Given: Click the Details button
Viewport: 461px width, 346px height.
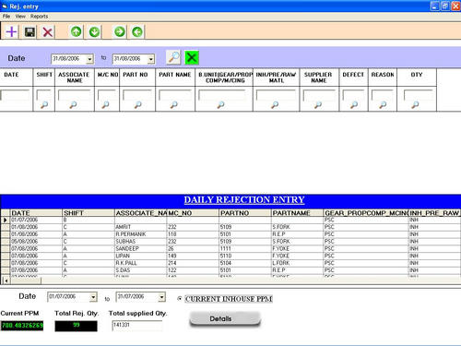Looking at the screenshot, I should click(x=225, y=318).
